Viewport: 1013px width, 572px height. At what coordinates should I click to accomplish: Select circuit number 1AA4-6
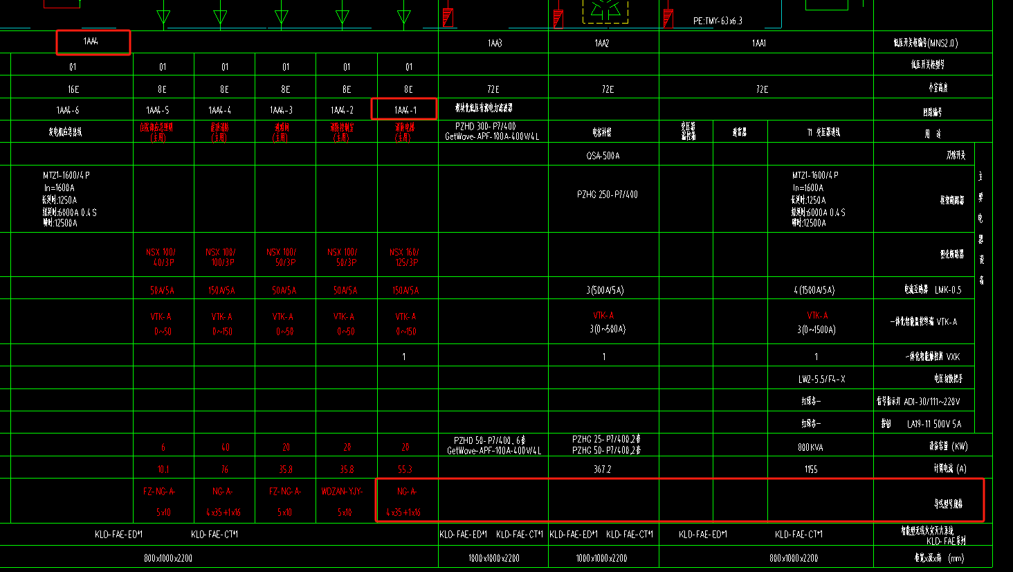point(68,110)
